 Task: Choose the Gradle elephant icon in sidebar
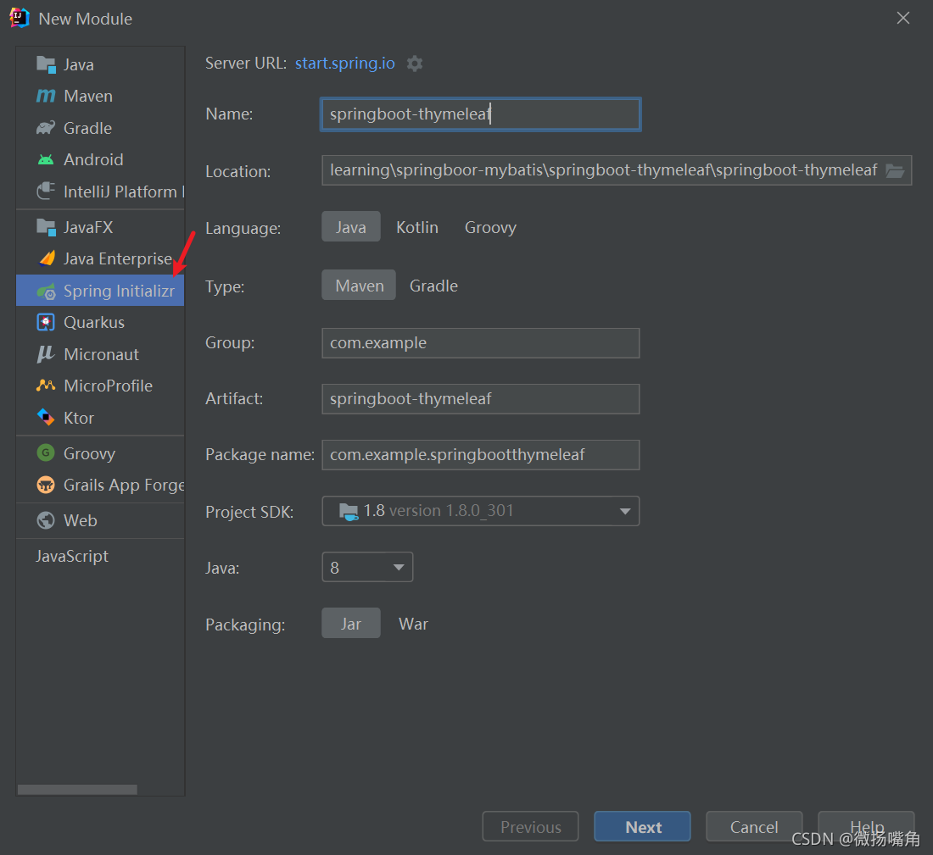[46, 128]
